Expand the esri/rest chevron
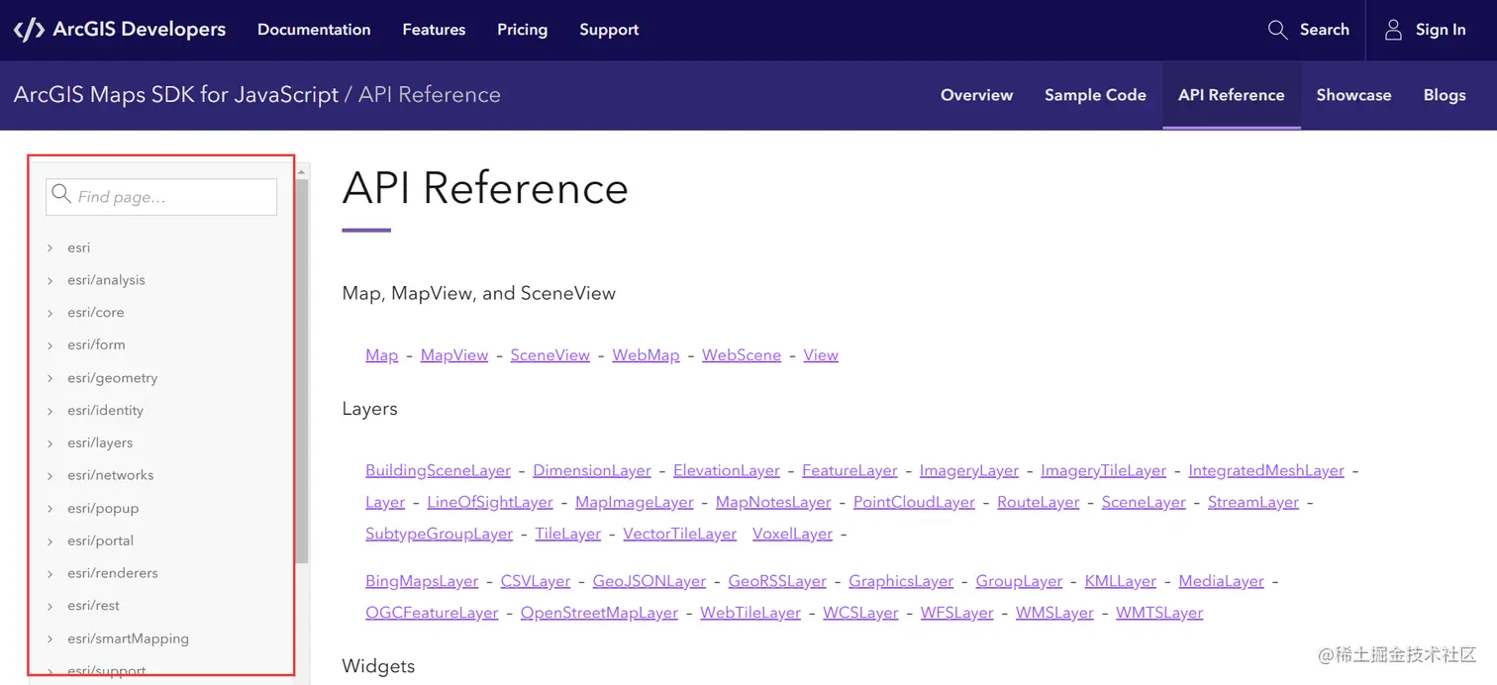The width and height of the screenshot is (1497, 685). point(50,607)
